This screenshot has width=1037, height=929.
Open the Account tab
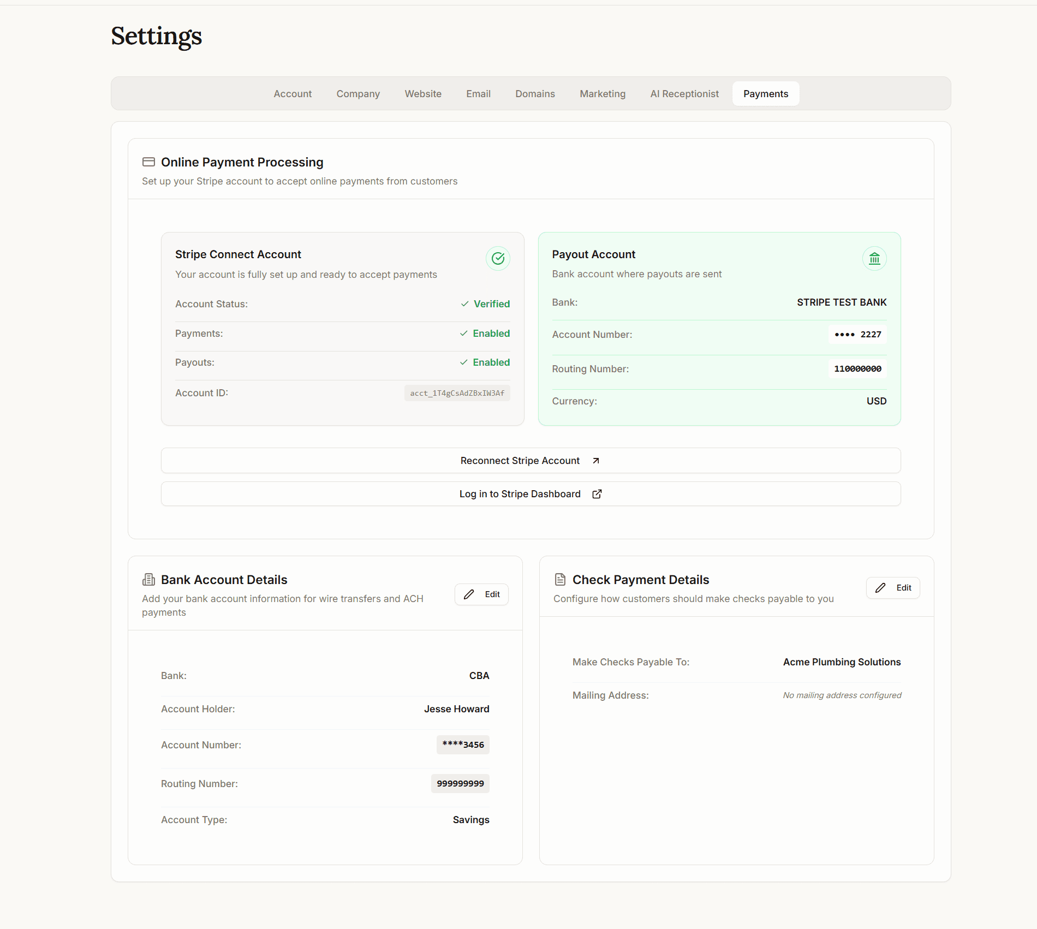coord(293,94)
